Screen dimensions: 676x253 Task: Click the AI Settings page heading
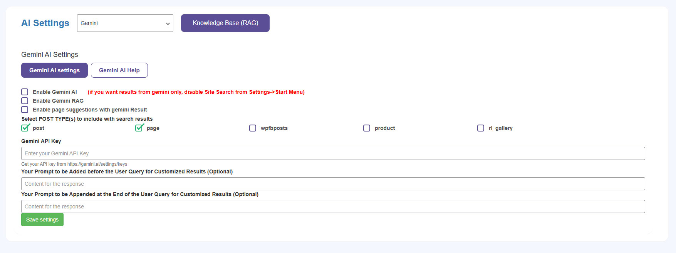(45, 23)
